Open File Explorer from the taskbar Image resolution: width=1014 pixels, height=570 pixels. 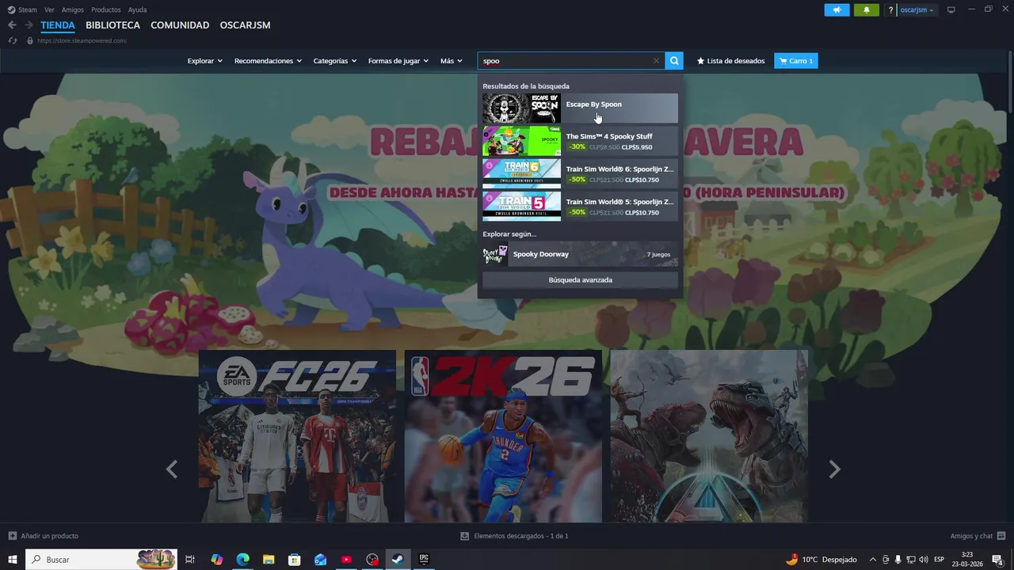point(269,560)
